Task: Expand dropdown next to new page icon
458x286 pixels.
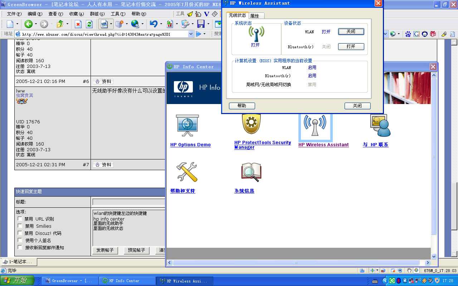Action: 17,24
